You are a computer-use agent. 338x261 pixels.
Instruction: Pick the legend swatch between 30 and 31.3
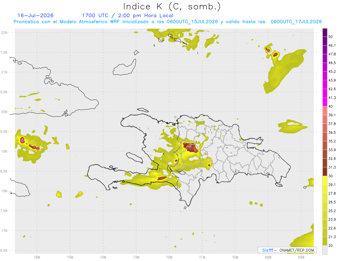pyautogui.click(x=325, y=172)
